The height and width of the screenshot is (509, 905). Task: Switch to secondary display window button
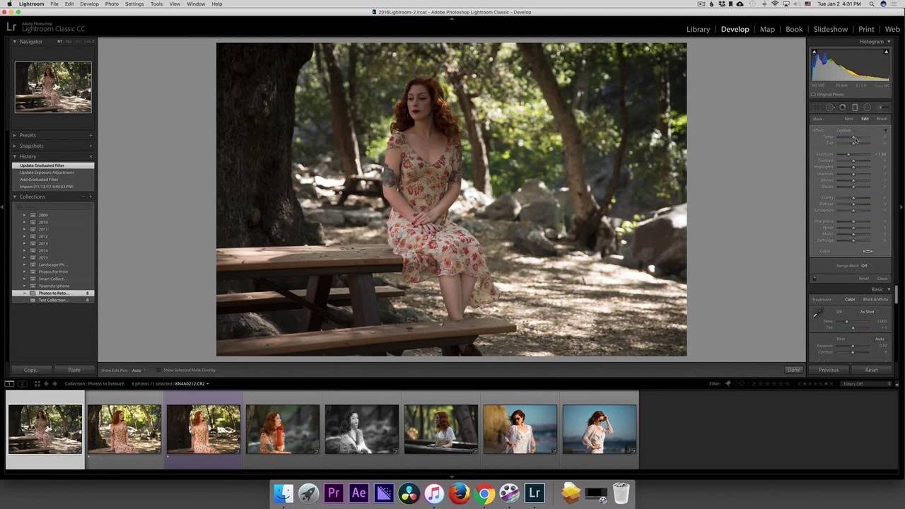point(22,384)
